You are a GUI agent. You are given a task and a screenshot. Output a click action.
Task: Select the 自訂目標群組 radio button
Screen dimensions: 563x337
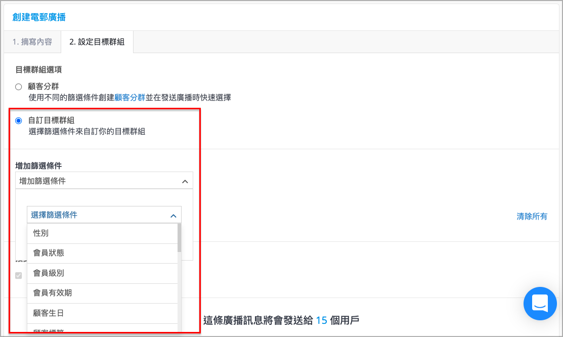[x=19, y=120]
